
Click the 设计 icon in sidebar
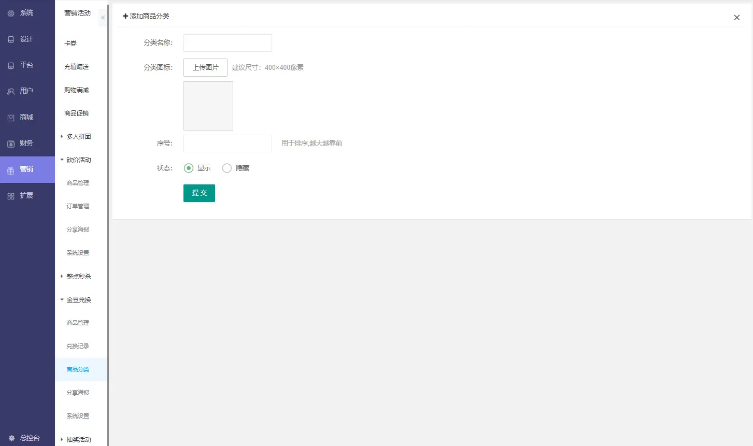tap(11, 39)
